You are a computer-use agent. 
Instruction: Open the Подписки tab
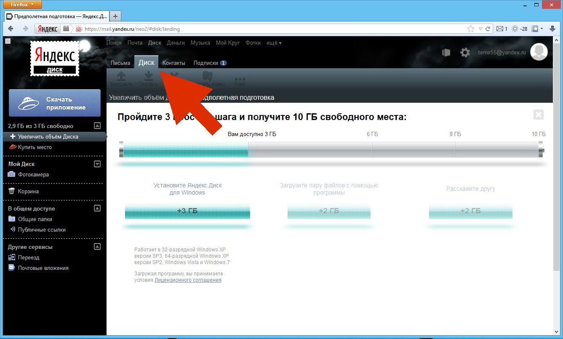[210, 63]
